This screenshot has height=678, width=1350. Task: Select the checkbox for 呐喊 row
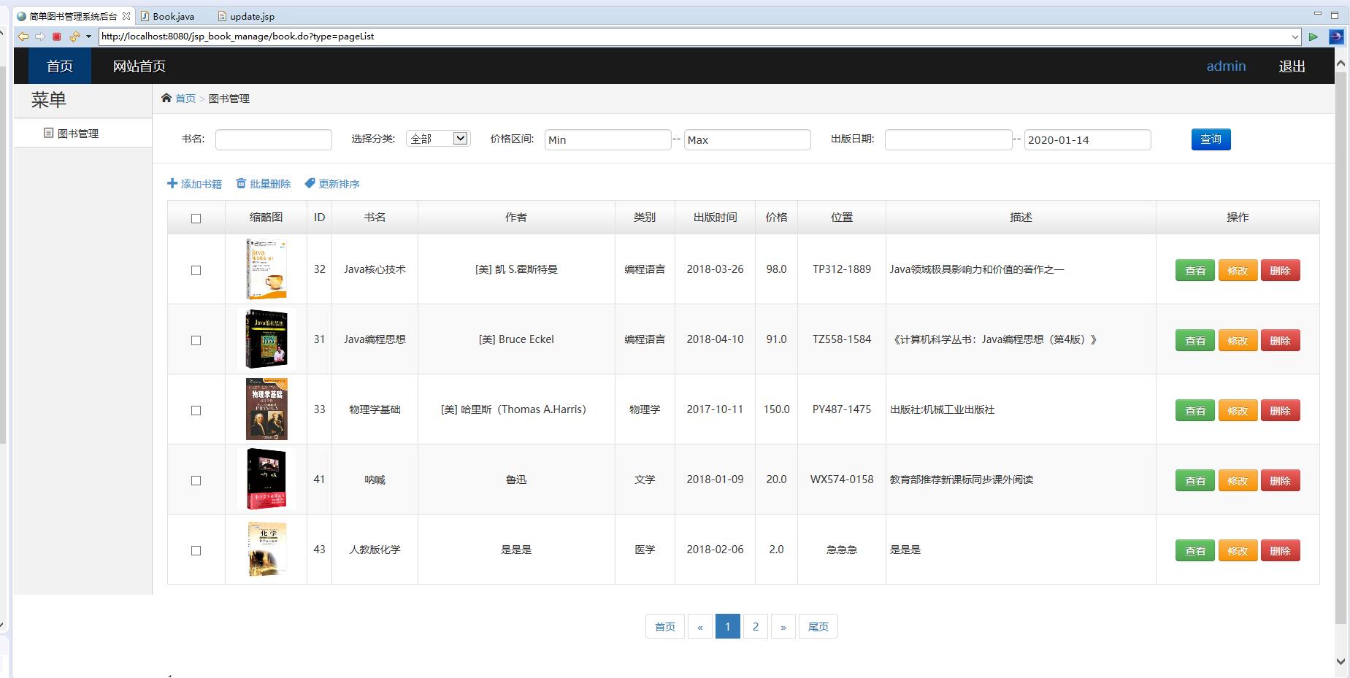click(196, 480)
